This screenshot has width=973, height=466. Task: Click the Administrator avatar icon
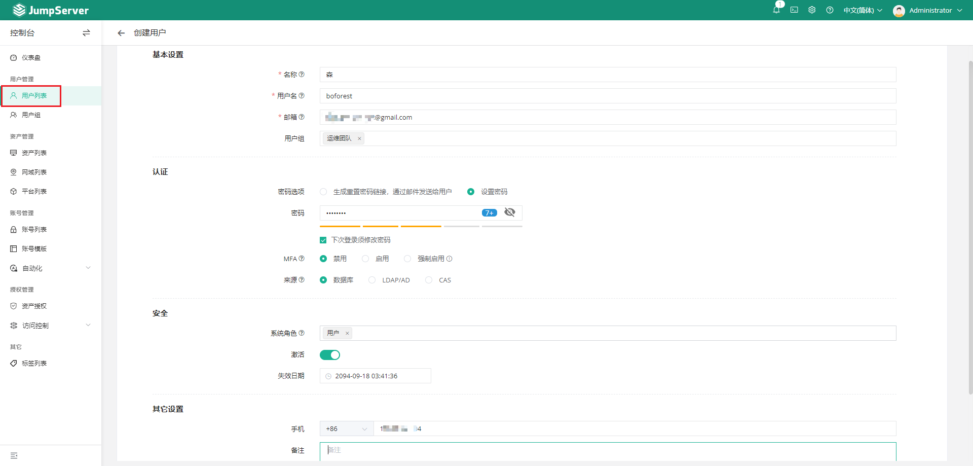coord(899,11)
